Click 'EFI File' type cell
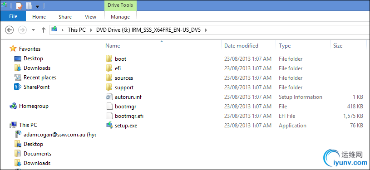370x170 pixels. click(x=287, y=116)
